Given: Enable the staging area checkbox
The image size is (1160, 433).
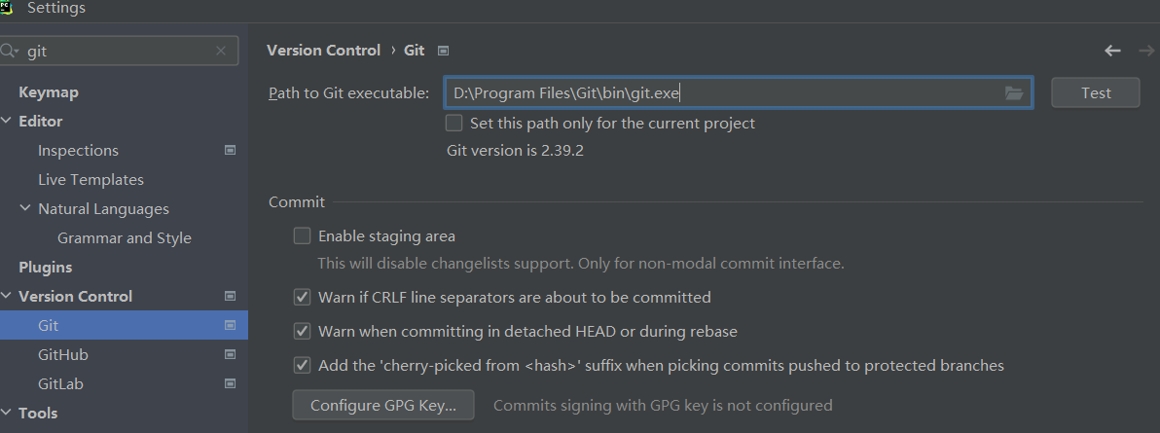Looking at the screenshot, I should 303,236.
